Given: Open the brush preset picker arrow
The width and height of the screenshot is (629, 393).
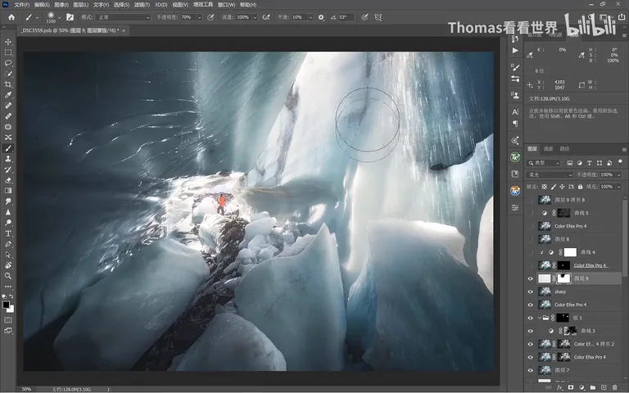Looking at the screenshot, I should pos(59,18).
